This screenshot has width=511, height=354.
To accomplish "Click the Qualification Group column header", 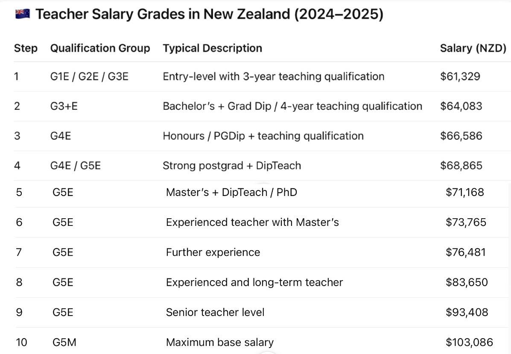I will 100,48.
